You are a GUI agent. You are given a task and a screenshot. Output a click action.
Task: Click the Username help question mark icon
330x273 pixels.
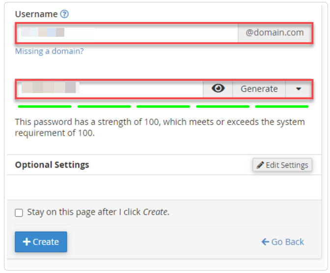click(64, 14)
